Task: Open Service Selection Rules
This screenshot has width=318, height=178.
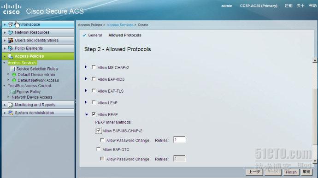Action: pyautogui.click(x=37, y=69)
